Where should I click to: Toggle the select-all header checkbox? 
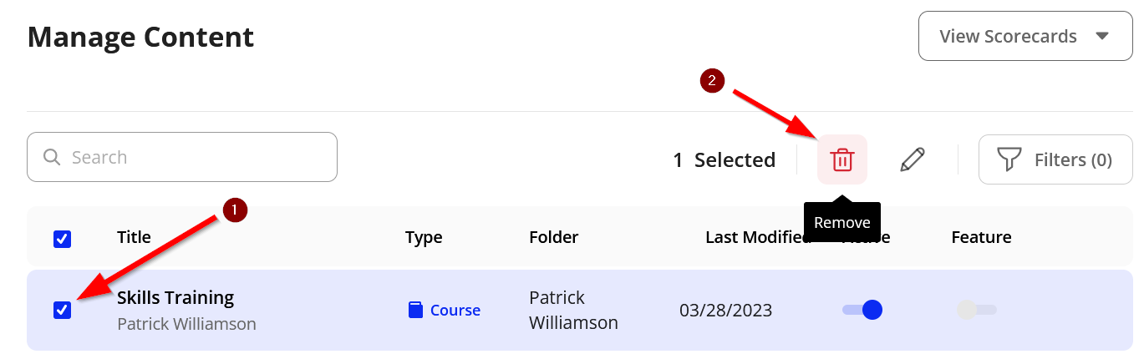point(63,240)
